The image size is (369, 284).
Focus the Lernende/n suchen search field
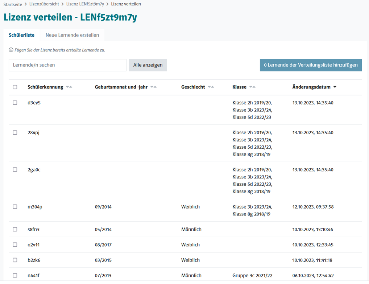[x=67, y=65]
